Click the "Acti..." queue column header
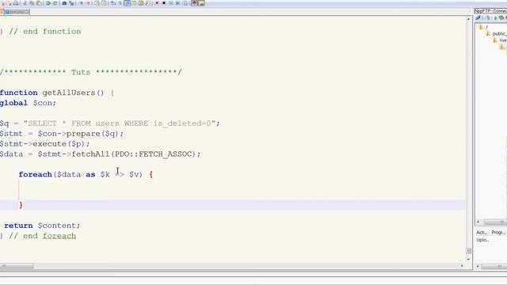 click(482, 232)
